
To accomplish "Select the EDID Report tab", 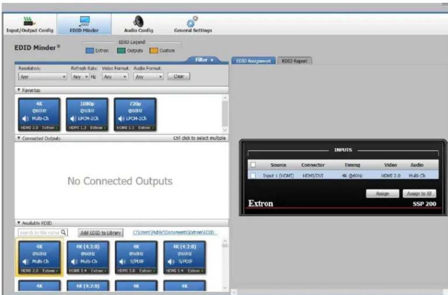I will tap(294, 61).
